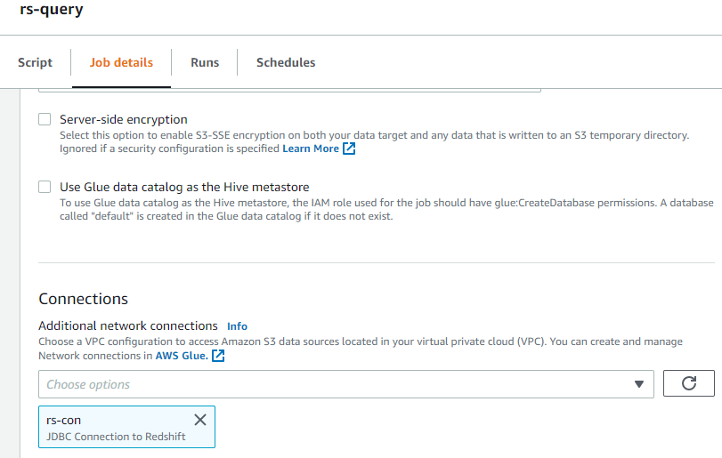Open the Runs tab
Screen dimensions: 722x458
[205, 62]
